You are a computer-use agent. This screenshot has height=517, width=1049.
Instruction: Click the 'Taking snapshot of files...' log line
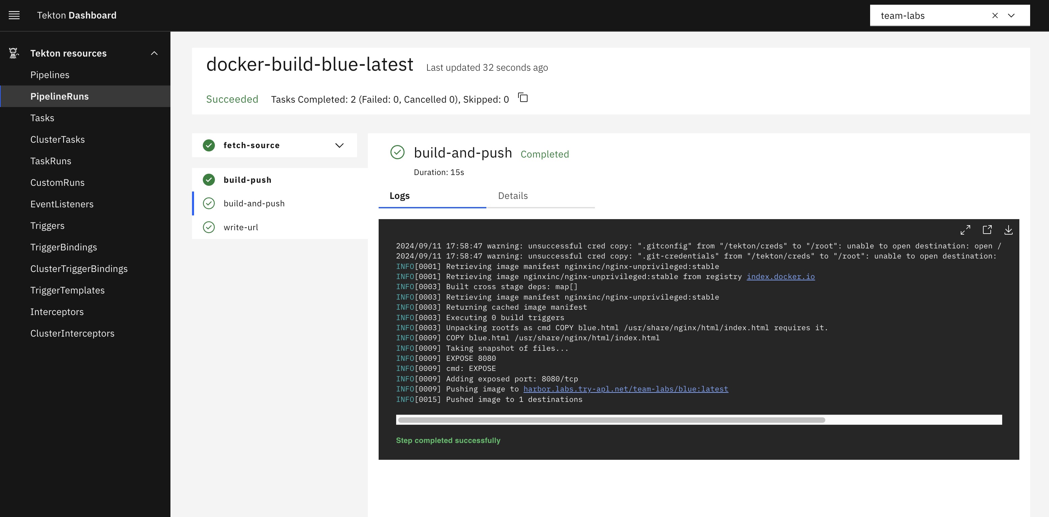point(482,348)
